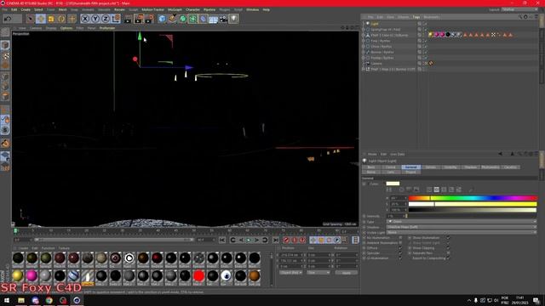Open the Character menu
The width and height of the screenshot is (545, 306).
[x=192, y=9]
